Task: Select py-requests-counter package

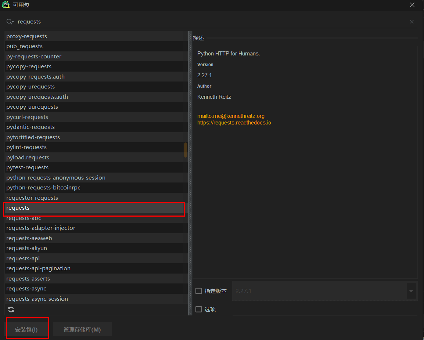Action: (x=96, y=57)
